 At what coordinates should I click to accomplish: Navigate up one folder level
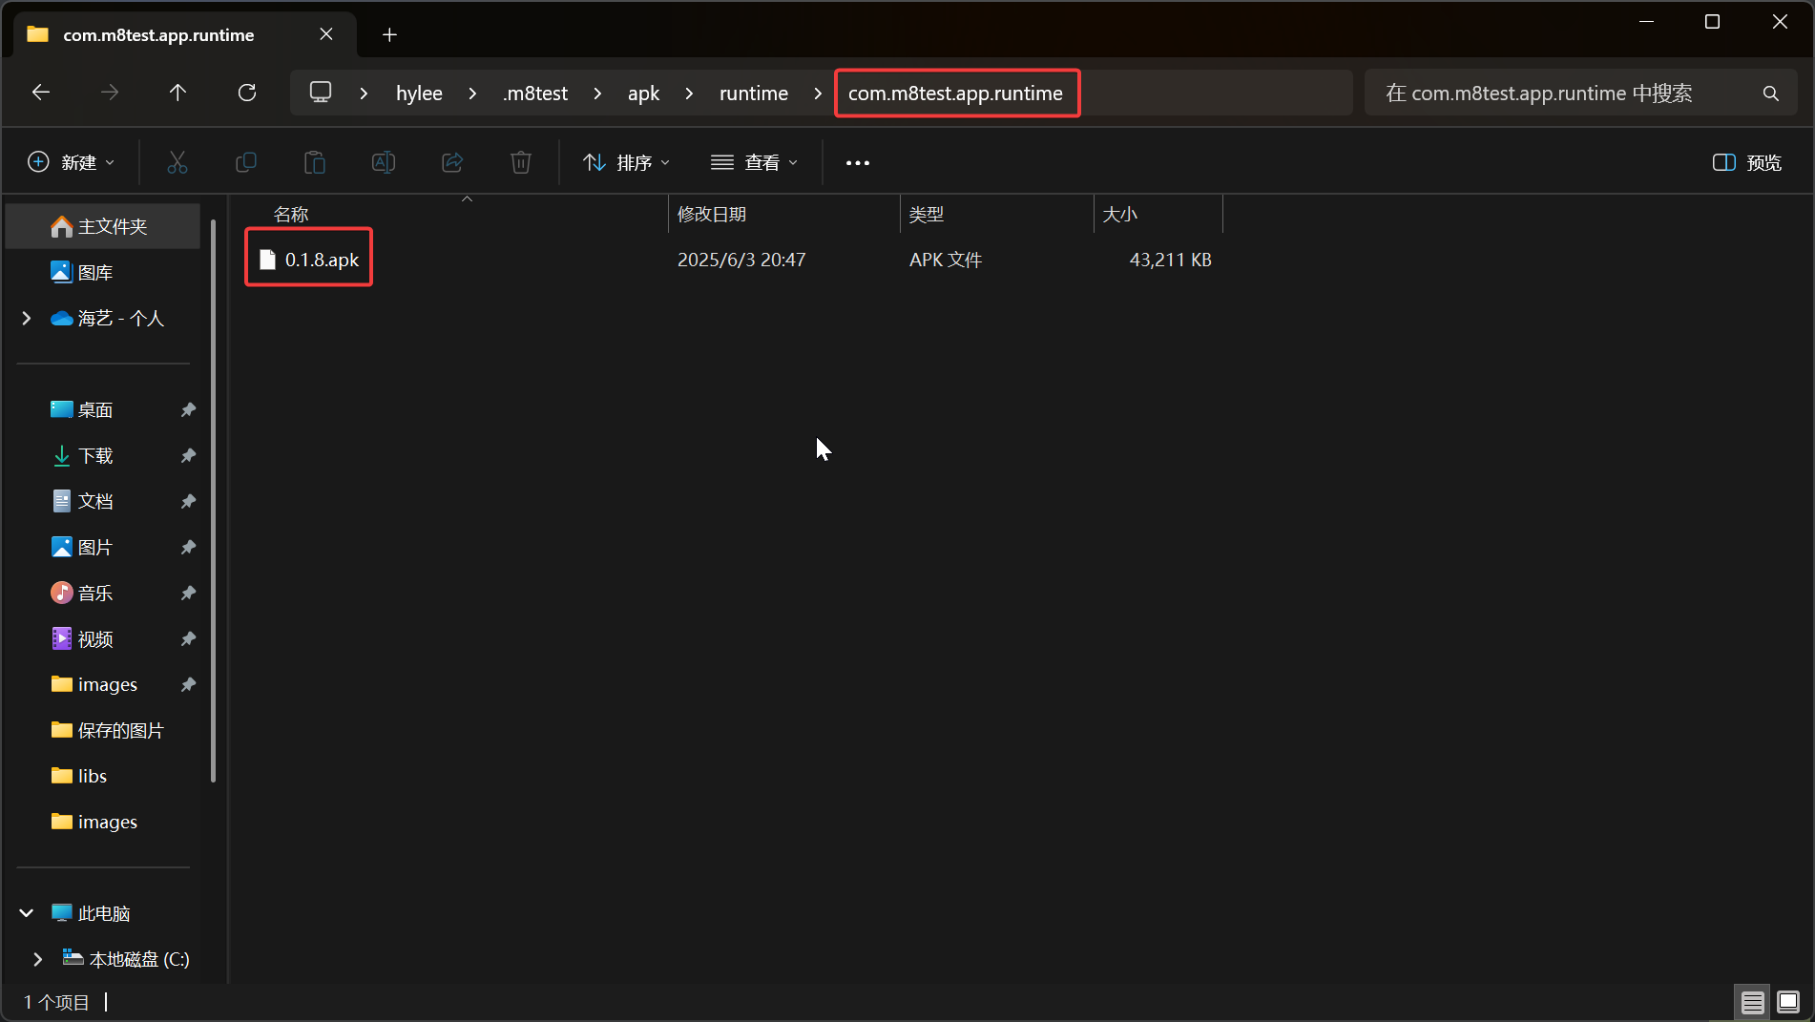pos(177,93)
